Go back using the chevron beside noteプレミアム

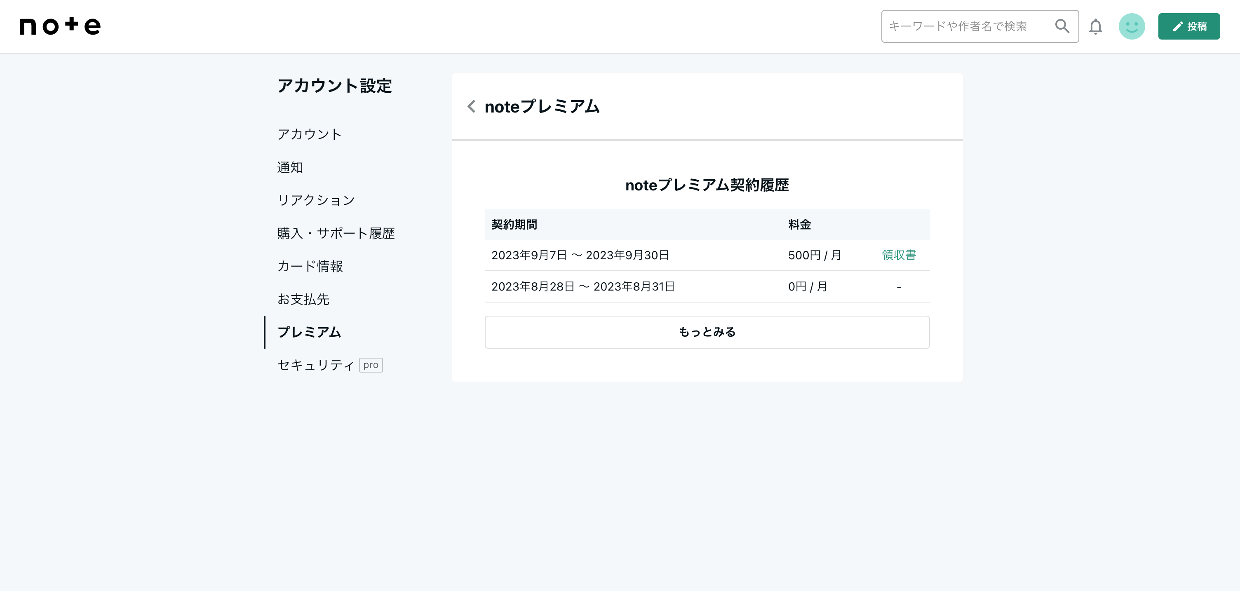coord(471,106)
